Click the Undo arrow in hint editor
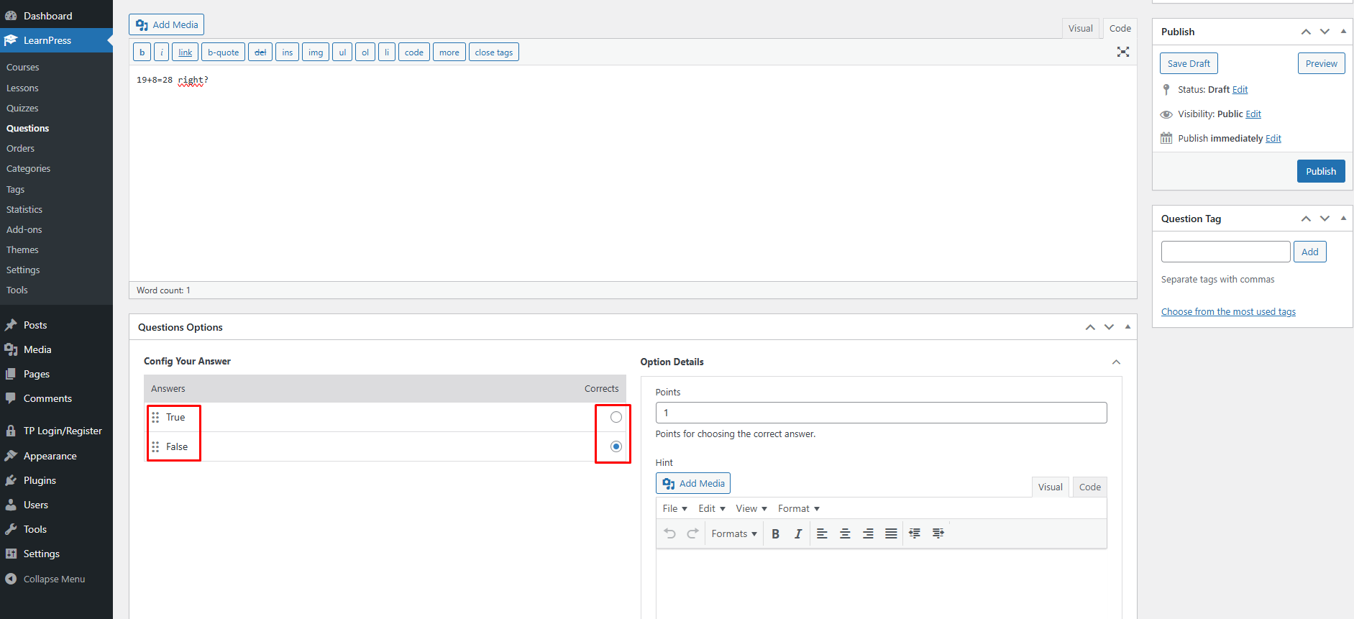The height and width of the screenshot is (619, 1354). click(x=670, y=533)
